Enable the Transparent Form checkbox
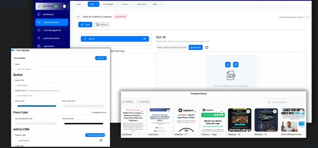This screenshot has height=148, width=318. pos(90,112)
